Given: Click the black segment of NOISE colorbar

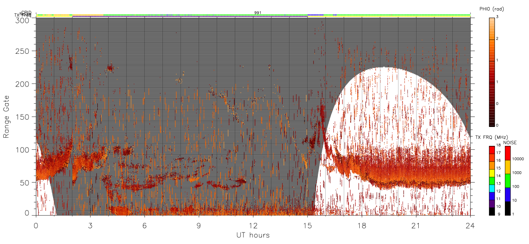Looking at the screenshot, I should tap(508, 208).
